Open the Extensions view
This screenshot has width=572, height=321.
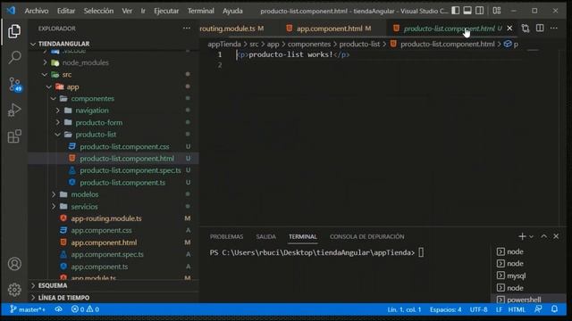(14, 136)
